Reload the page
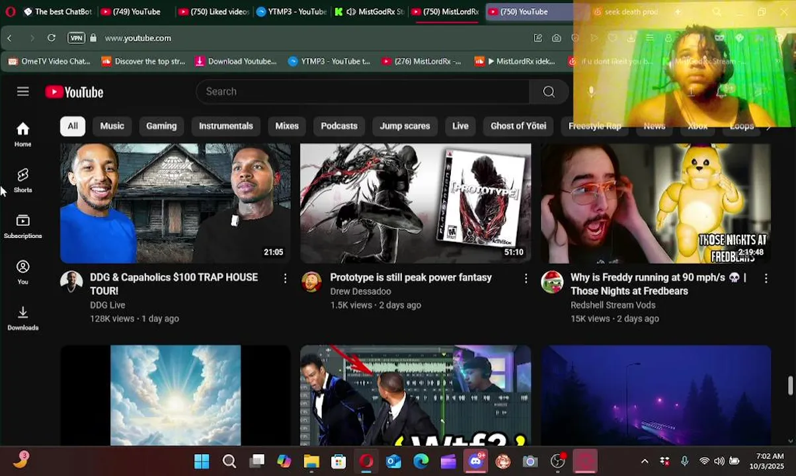This screenshot has height=476, width=796. [52, 38]
